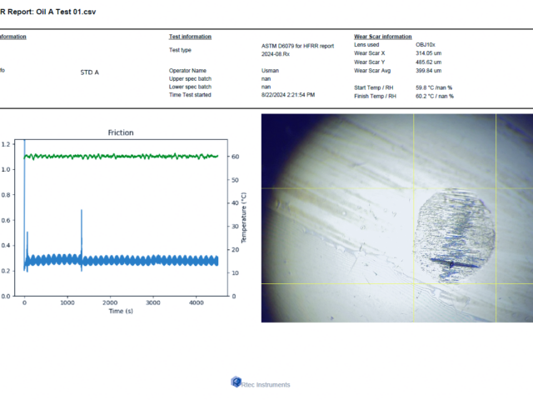Click the 'Upper spec batch' label
Screen dimensions: 533x400
(x=191, y=79)
